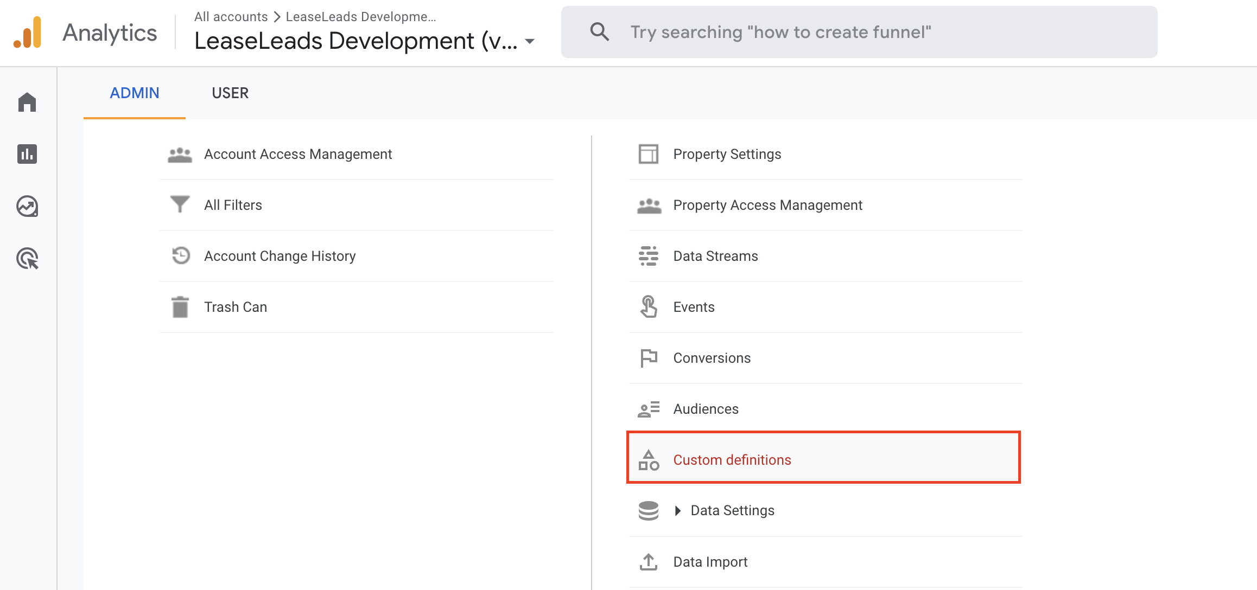Open the Advertising sidebar icon

(27, 258)
